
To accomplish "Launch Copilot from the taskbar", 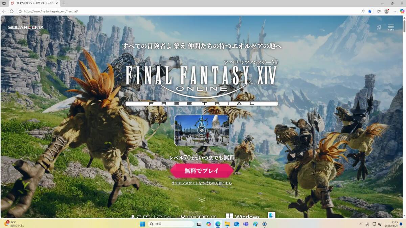I will pyautogui.click(x=208, y=224).
